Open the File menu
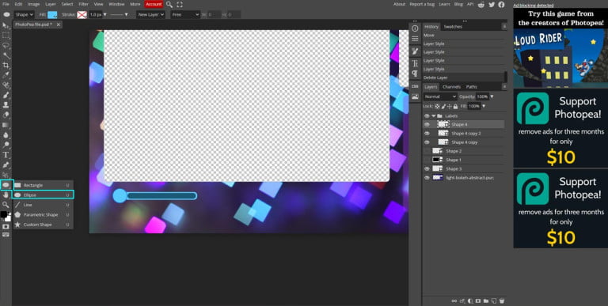The image size is (608, 306). [x=6, y=4]
